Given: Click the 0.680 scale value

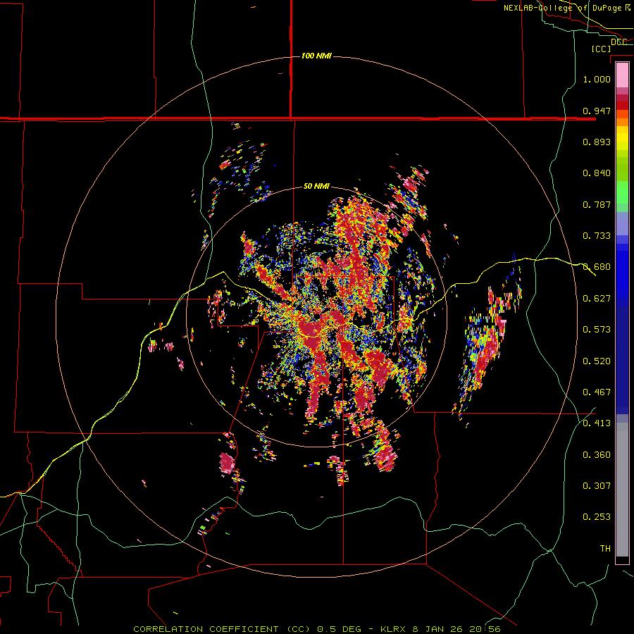Looking at the screenshot, I should click(597, 267).
